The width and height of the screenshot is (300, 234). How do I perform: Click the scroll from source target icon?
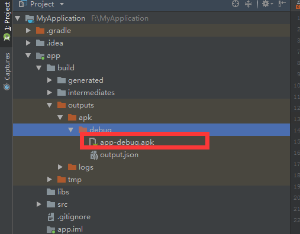[x=236, y=4]
